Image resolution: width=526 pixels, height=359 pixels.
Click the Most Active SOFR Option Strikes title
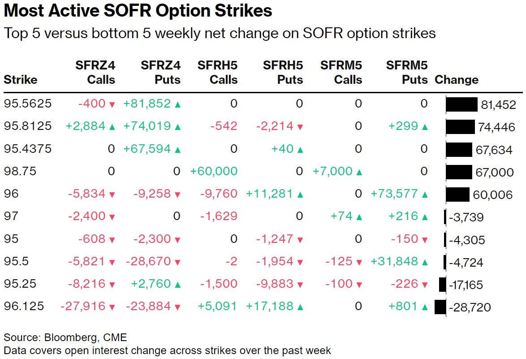138,11
